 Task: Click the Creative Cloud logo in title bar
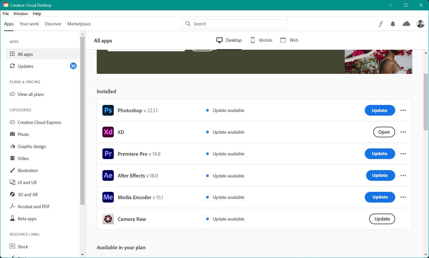click(6, 5)
